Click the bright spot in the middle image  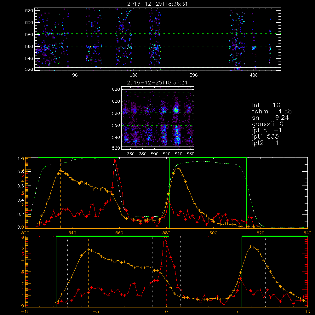[x=176, y=110]
